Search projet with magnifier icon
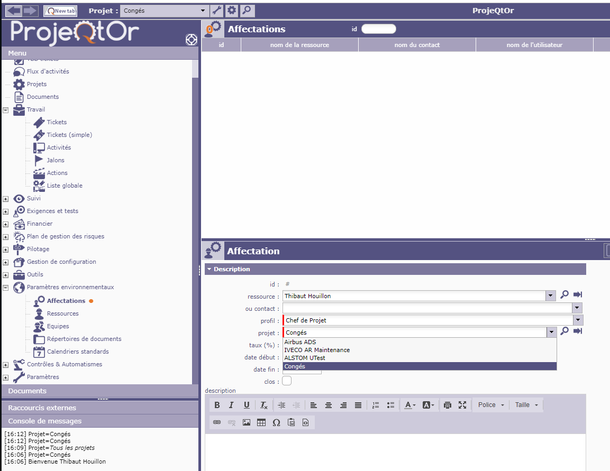 565,331
